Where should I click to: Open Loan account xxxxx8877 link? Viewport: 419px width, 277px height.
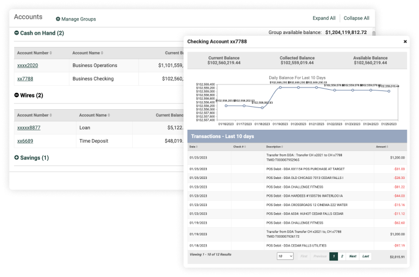pos(29,127)
